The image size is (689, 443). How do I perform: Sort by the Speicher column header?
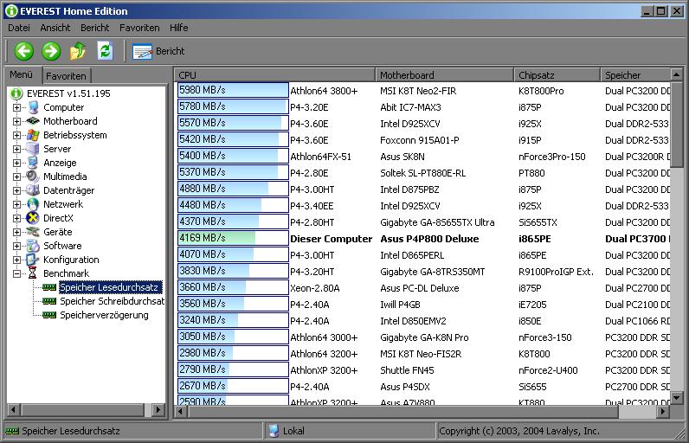635,75
